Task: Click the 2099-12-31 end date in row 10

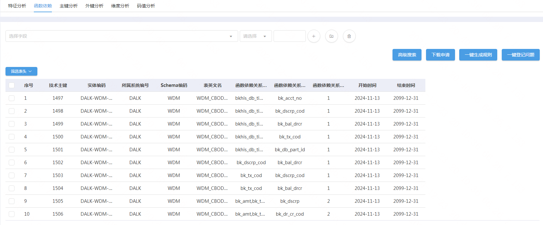Action: [x=406, y=214]
